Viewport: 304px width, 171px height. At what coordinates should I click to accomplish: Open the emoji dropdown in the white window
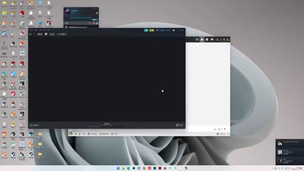coord(220,129)
